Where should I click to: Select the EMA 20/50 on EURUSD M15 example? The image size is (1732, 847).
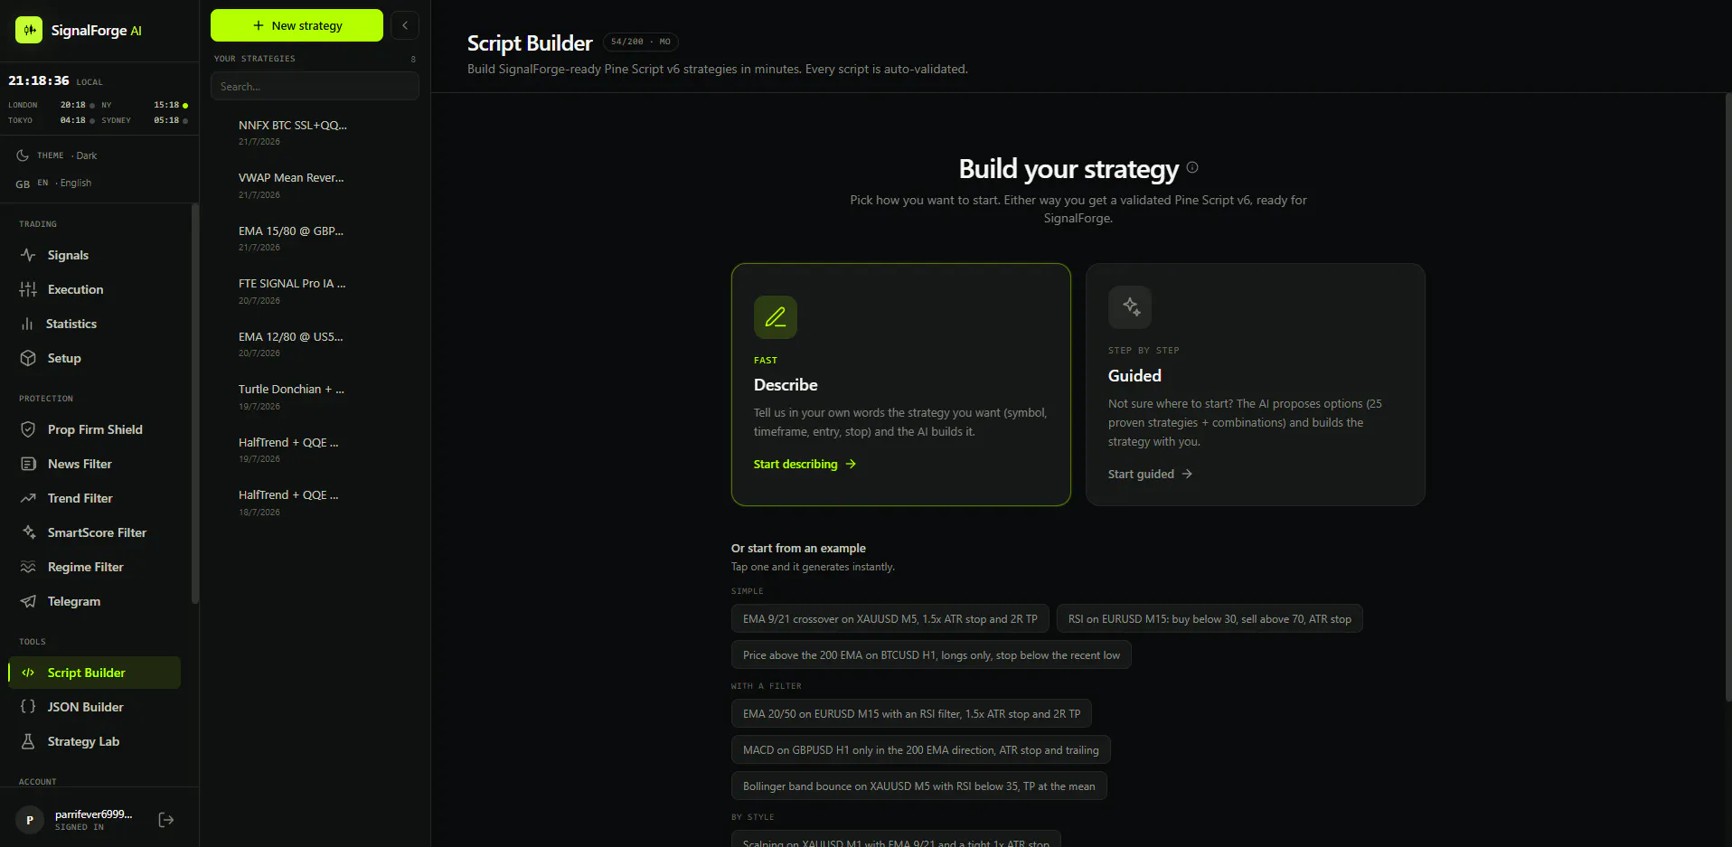pos(911,714)
